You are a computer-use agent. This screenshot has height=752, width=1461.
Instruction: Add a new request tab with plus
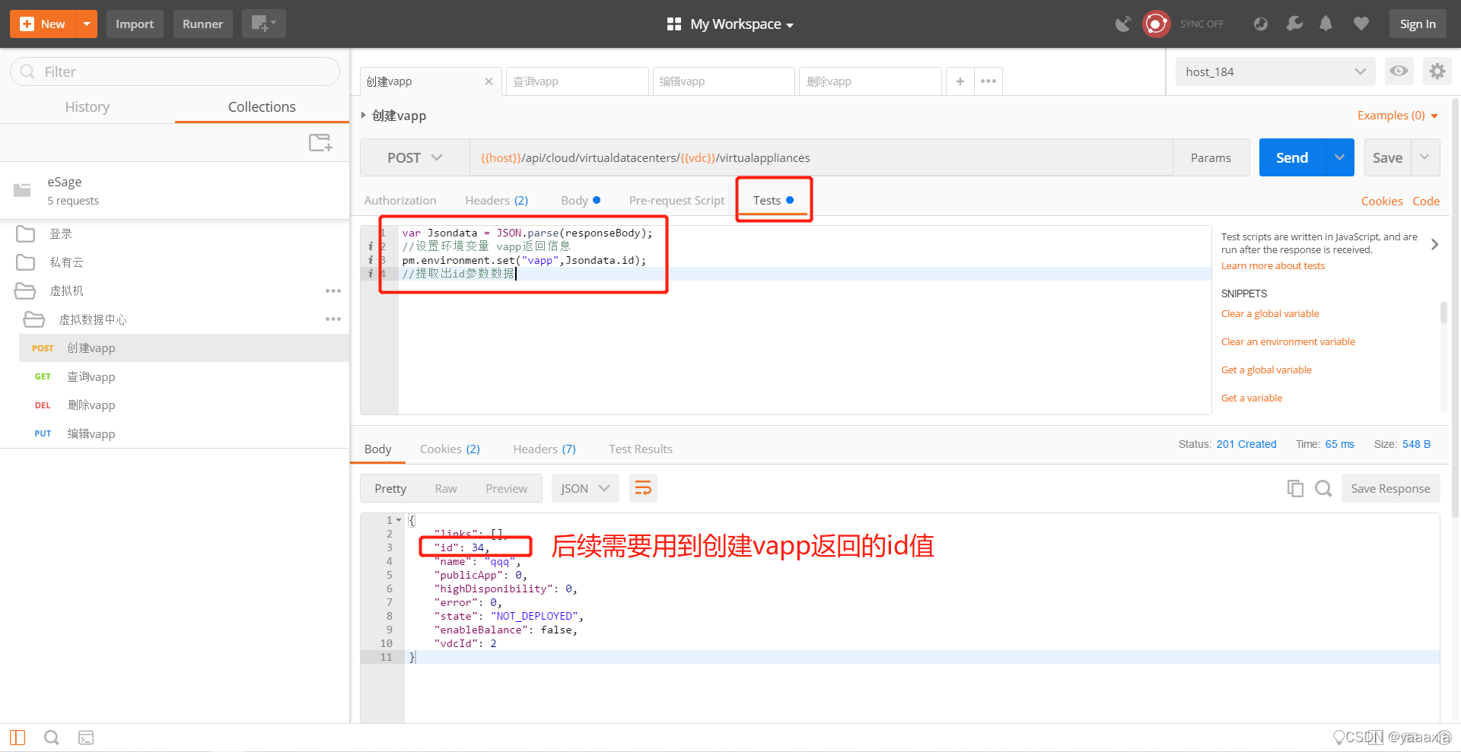pos(960,81)
